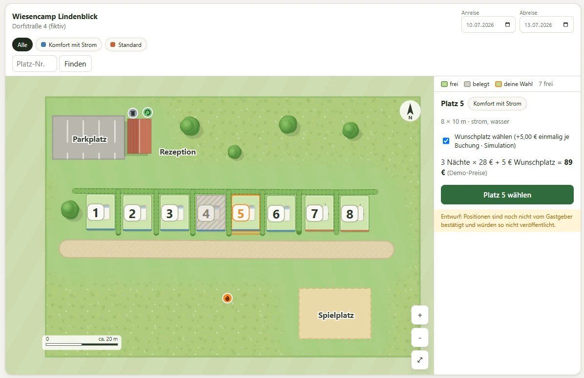Screen dimensions: 584x378
Task: Select campsite pitch number 3
Action: click(174, 213)
